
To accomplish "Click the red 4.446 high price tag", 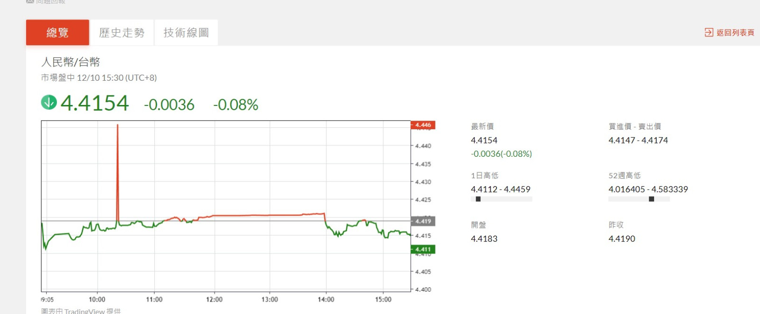I will point(423,125).
